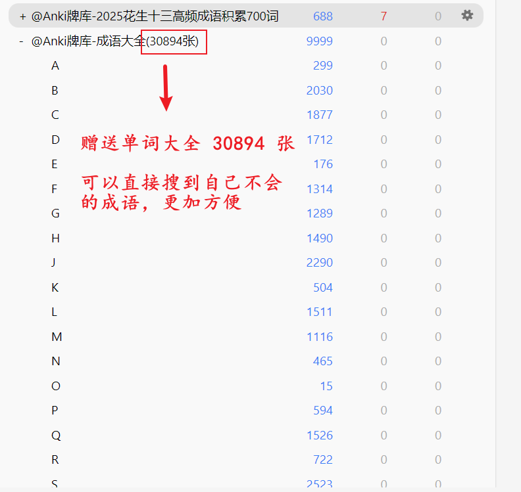Screen dimensions: 521x492
Task: Click new count 15 for O
Action: (326, 386)
